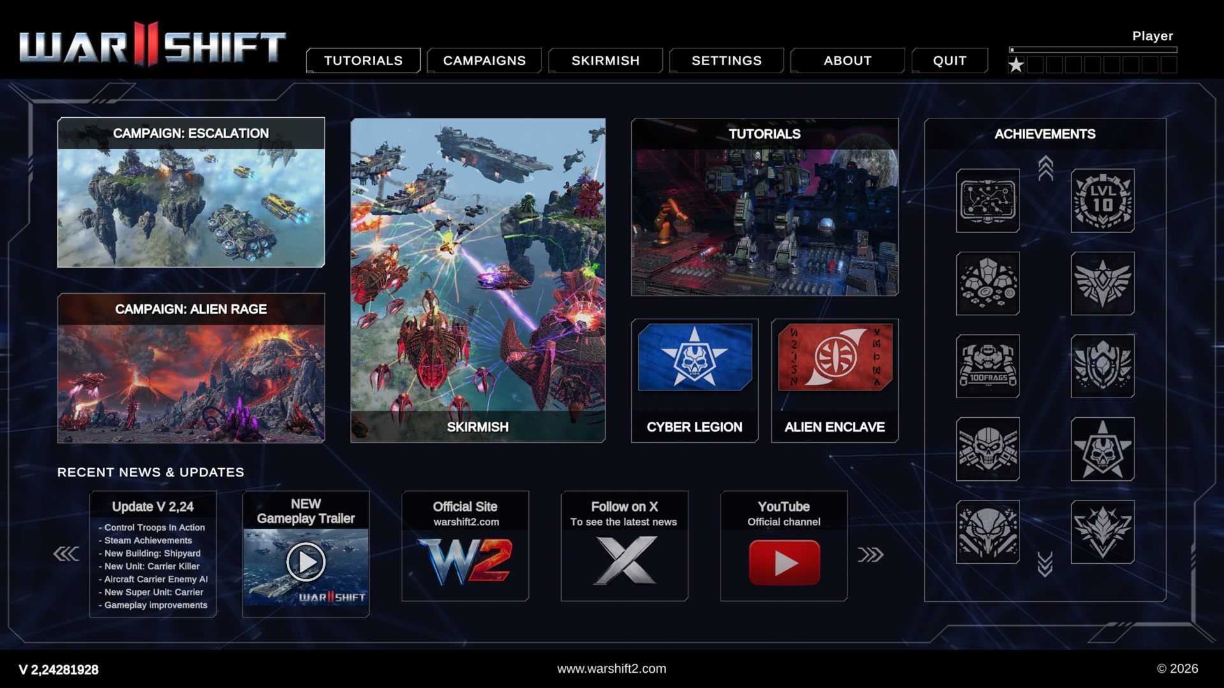1224x688 pixels.
Task: Select the LVL 10 achievement badge
Action: (x=1102, y=201)
